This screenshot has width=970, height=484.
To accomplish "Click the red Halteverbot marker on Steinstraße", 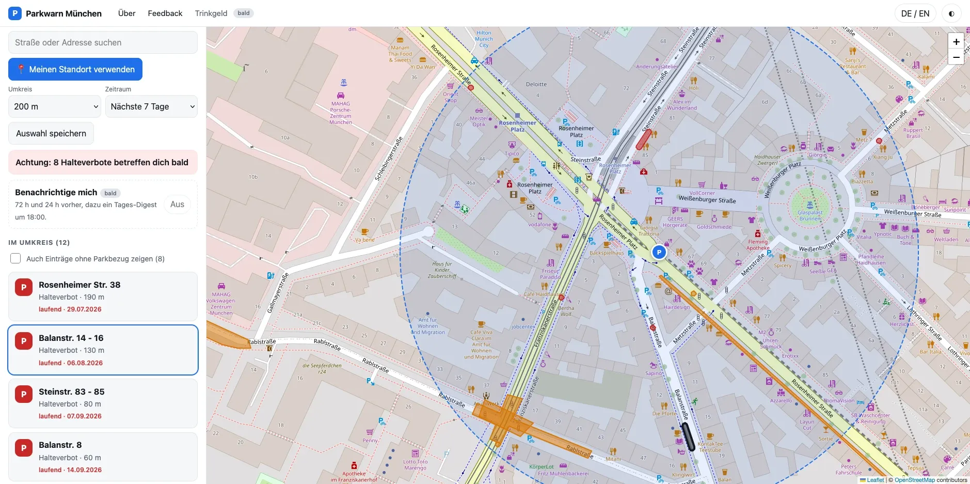I will [643, 139].
